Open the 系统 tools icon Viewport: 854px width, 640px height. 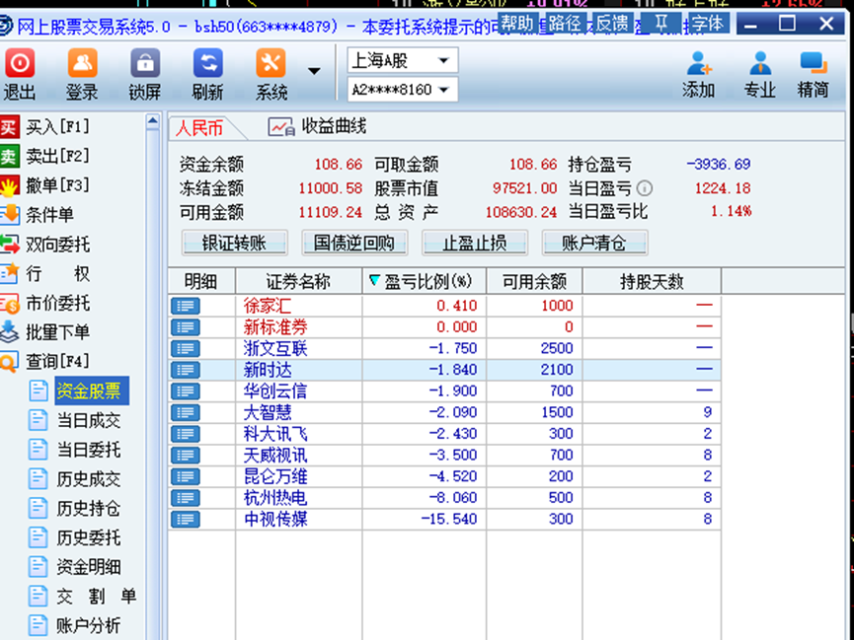[x=271, y=65]
